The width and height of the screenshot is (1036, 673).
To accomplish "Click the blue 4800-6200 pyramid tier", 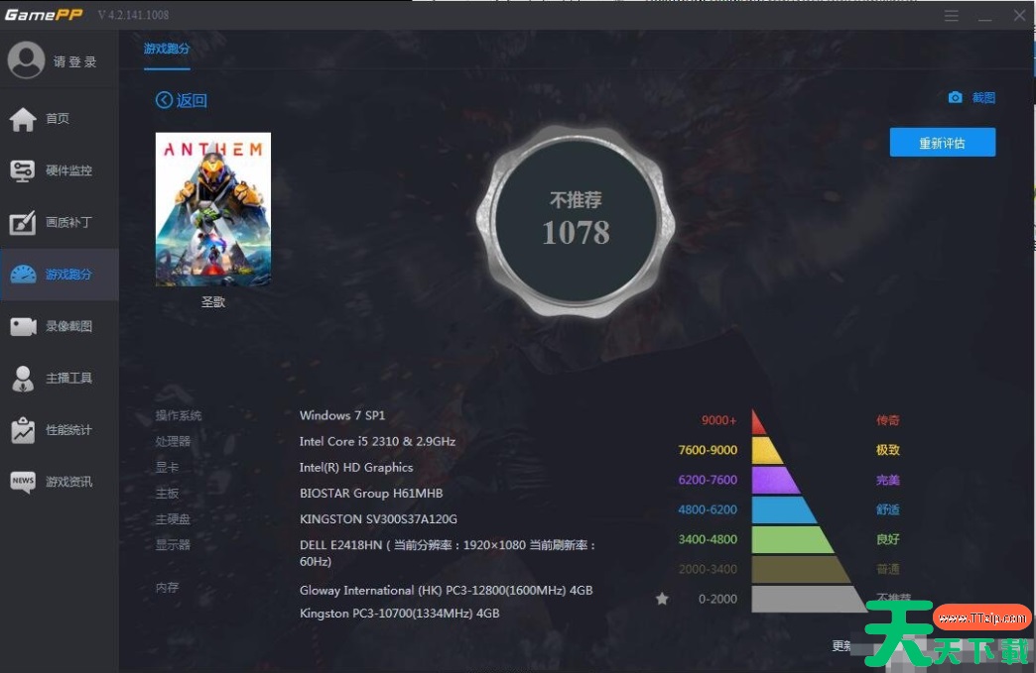I will pos(784,510).
